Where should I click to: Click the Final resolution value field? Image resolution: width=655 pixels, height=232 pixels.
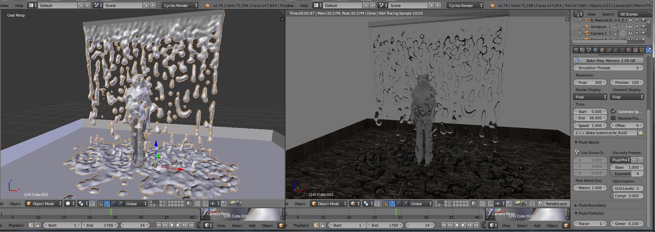pyautogui.click(x=590, y=82)
